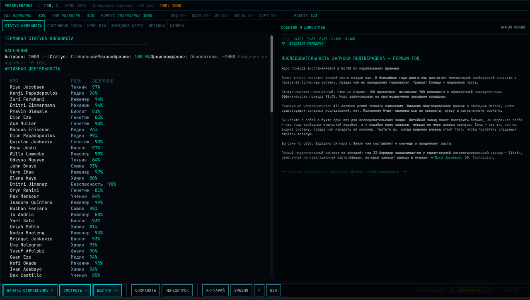Viewport: 530px width, 300px height.
Task: Click НАЧАТЬ ОТПРАВЛЕНИЕ > button
Action: [30, 290]
